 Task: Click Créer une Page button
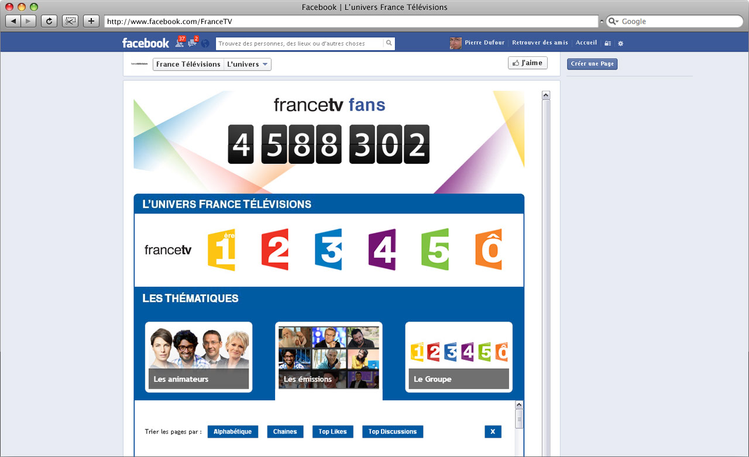point(592,64)
